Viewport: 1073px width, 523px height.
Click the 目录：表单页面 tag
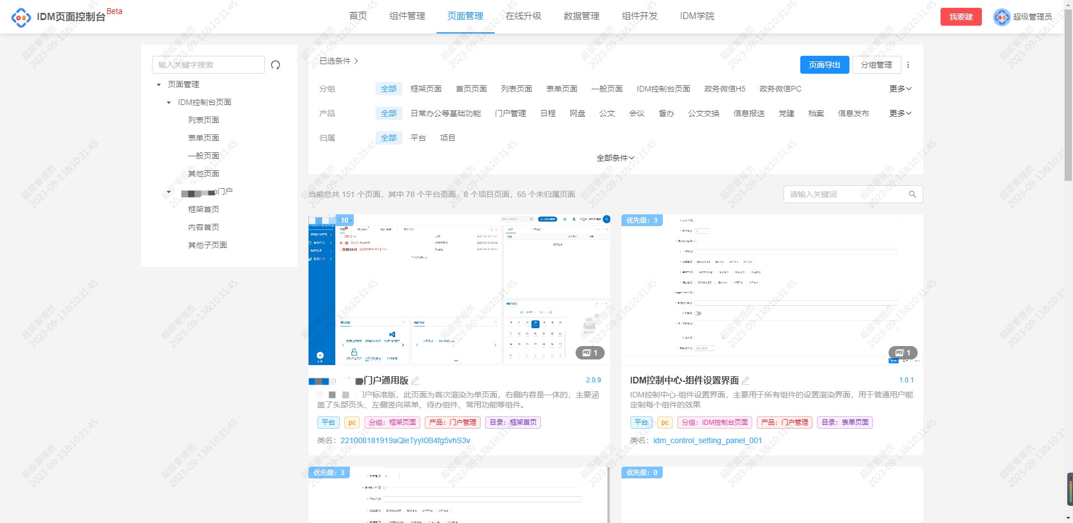[845, 423]
